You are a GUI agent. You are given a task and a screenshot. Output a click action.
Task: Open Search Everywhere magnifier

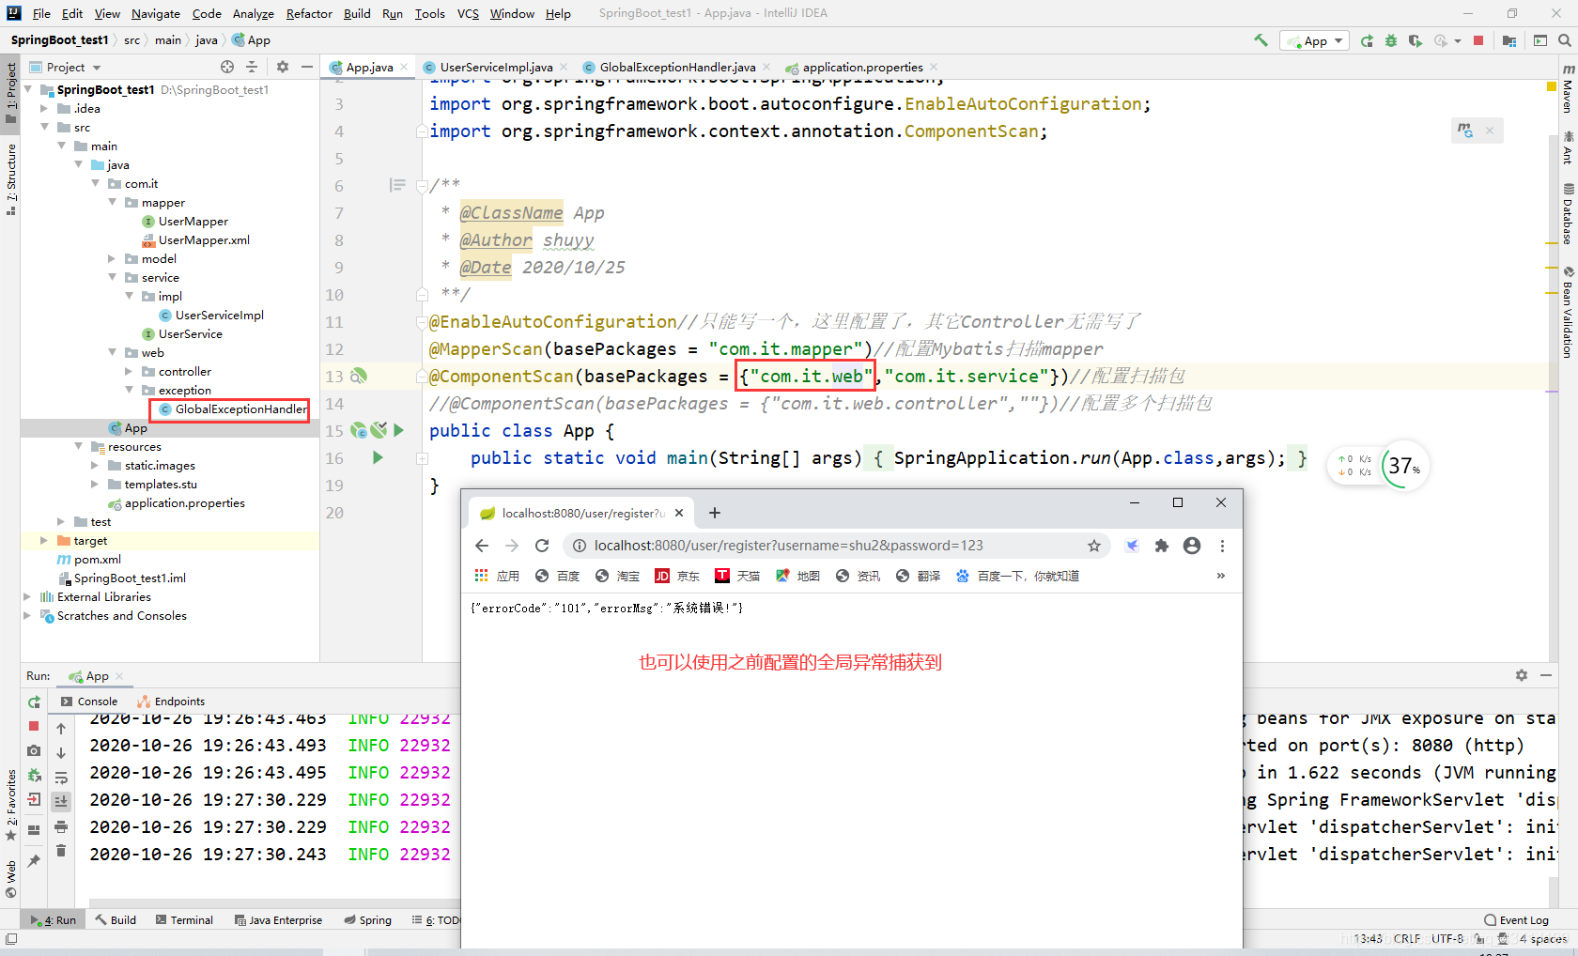tap(1564, 40)
